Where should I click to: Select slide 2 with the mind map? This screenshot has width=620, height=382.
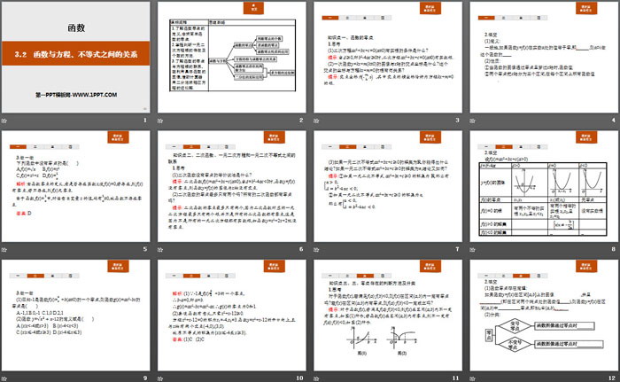coord(232,57)
